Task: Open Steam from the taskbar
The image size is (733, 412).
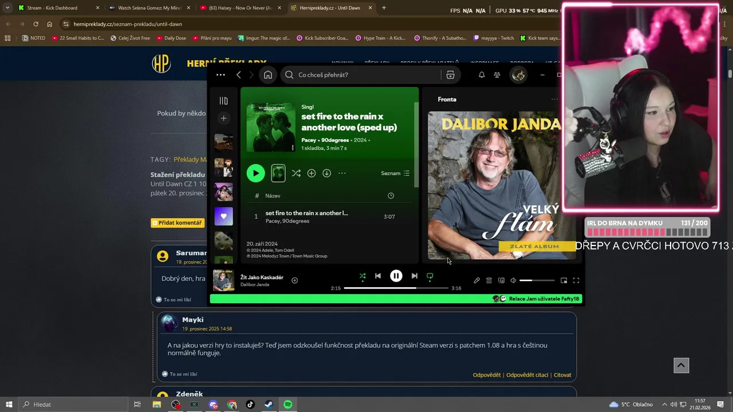Action: [269, 405]
